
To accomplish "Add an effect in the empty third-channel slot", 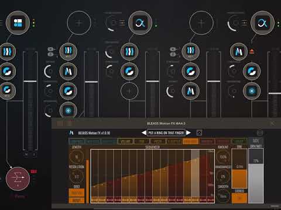I will pos(129,91).
